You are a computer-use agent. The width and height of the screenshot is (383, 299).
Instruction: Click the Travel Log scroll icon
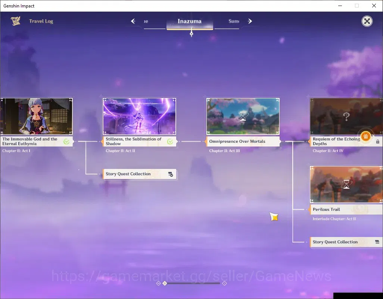coord(15,21)
